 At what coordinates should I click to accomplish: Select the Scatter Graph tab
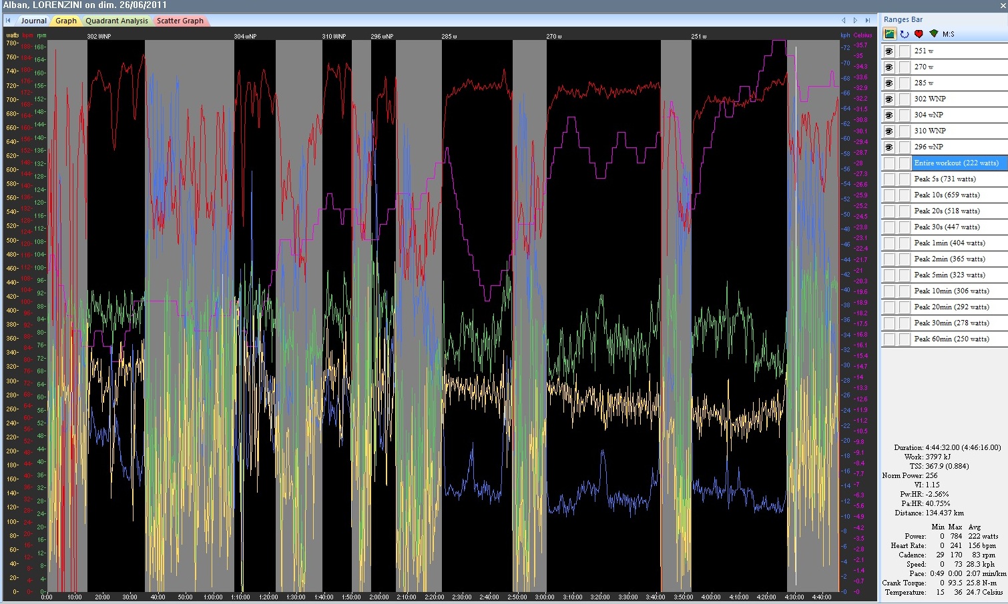coord(180,21)
